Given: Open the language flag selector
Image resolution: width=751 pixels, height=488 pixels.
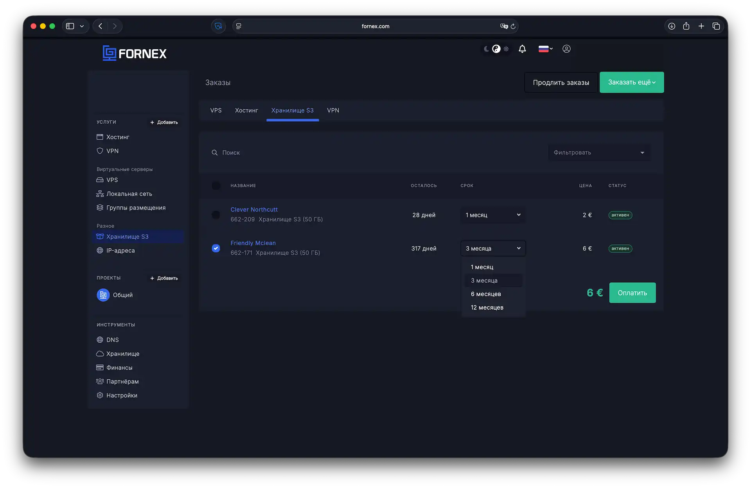Looking at the screenshot, I should point(545,49).
